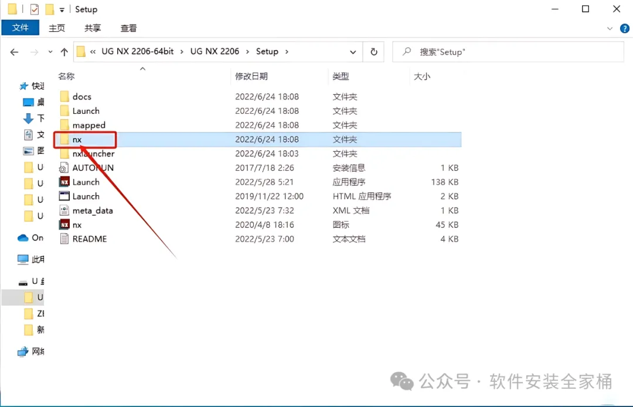633x407 pixels.
Task: Expand the chevron after UG NX 2206-64bit
Action: (182, 52)
